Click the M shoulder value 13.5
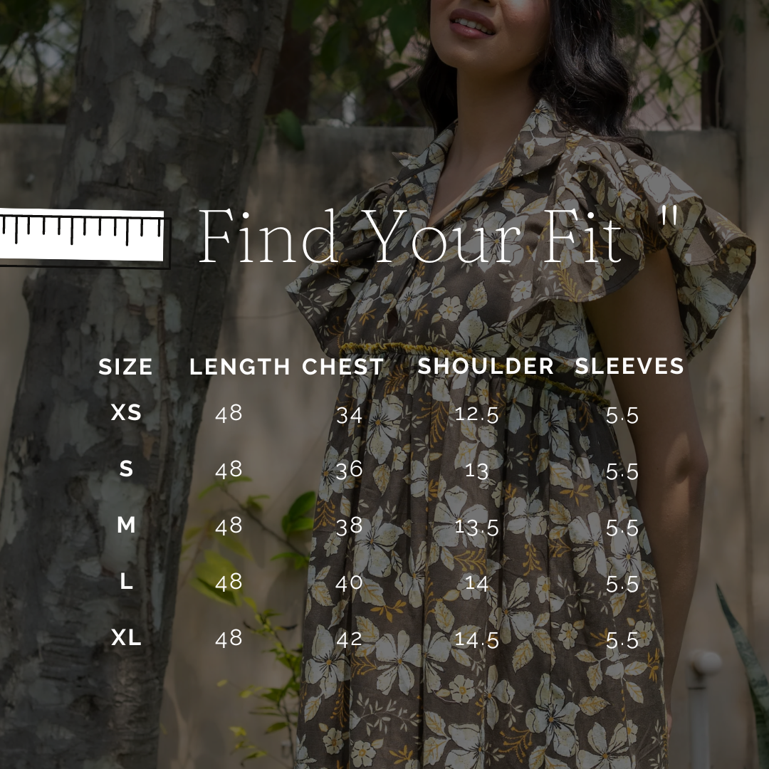This screenshot has height=769, width=769. [x=476, y=527]
